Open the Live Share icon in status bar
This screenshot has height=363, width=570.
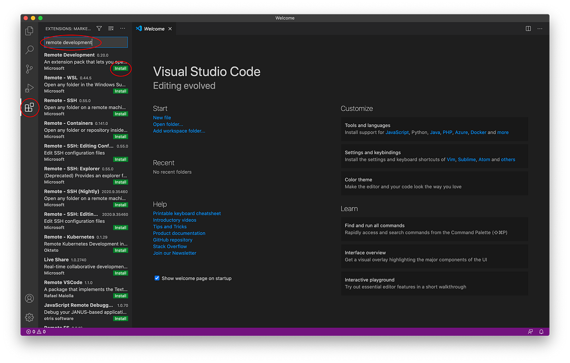coord(530,331)
